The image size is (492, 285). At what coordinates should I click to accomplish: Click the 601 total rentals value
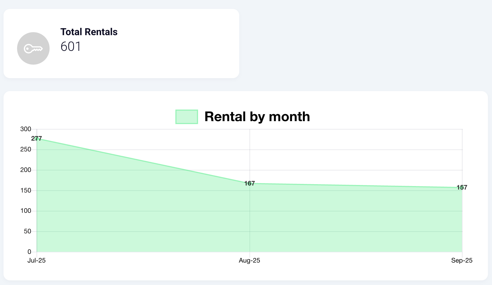(x=71, y=47)
